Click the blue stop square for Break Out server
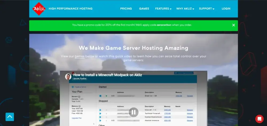Viewport: 267px width, 126px height. [x=100, y=96]
